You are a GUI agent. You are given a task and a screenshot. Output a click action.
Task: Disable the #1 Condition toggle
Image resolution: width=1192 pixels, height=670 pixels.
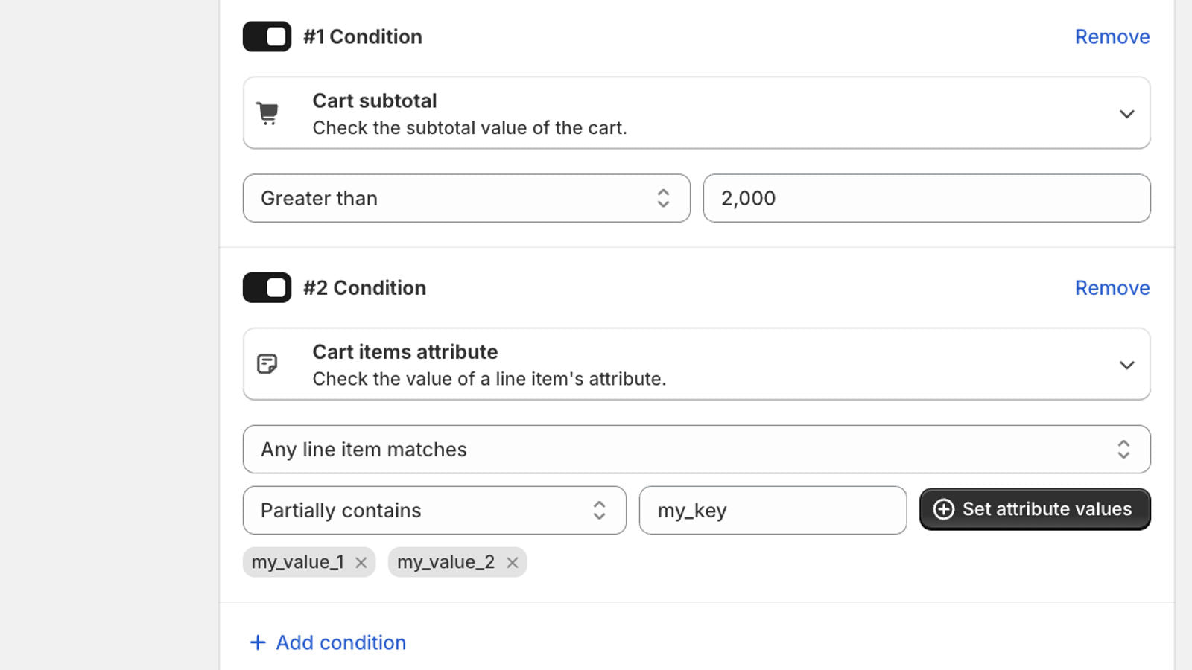pos(266,36)
